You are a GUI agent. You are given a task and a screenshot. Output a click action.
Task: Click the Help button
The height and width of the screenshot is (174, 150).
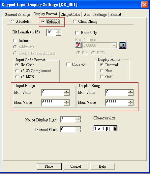click(x=103, y=166)
